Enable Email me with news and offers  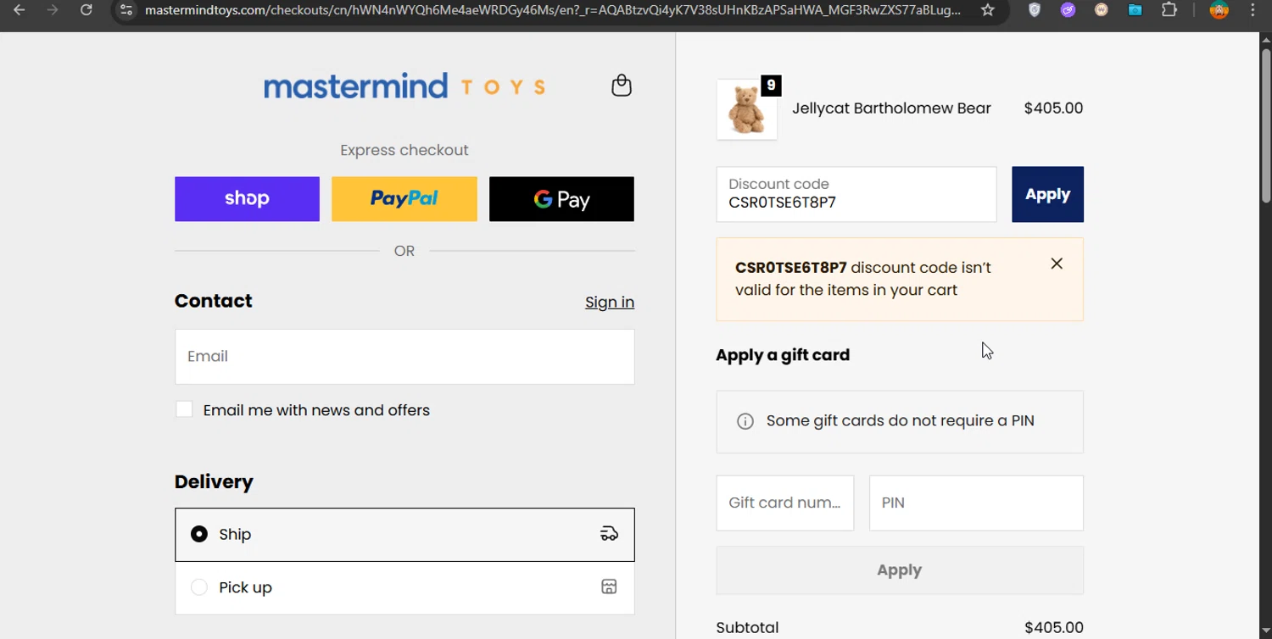(x=184, y=410)
